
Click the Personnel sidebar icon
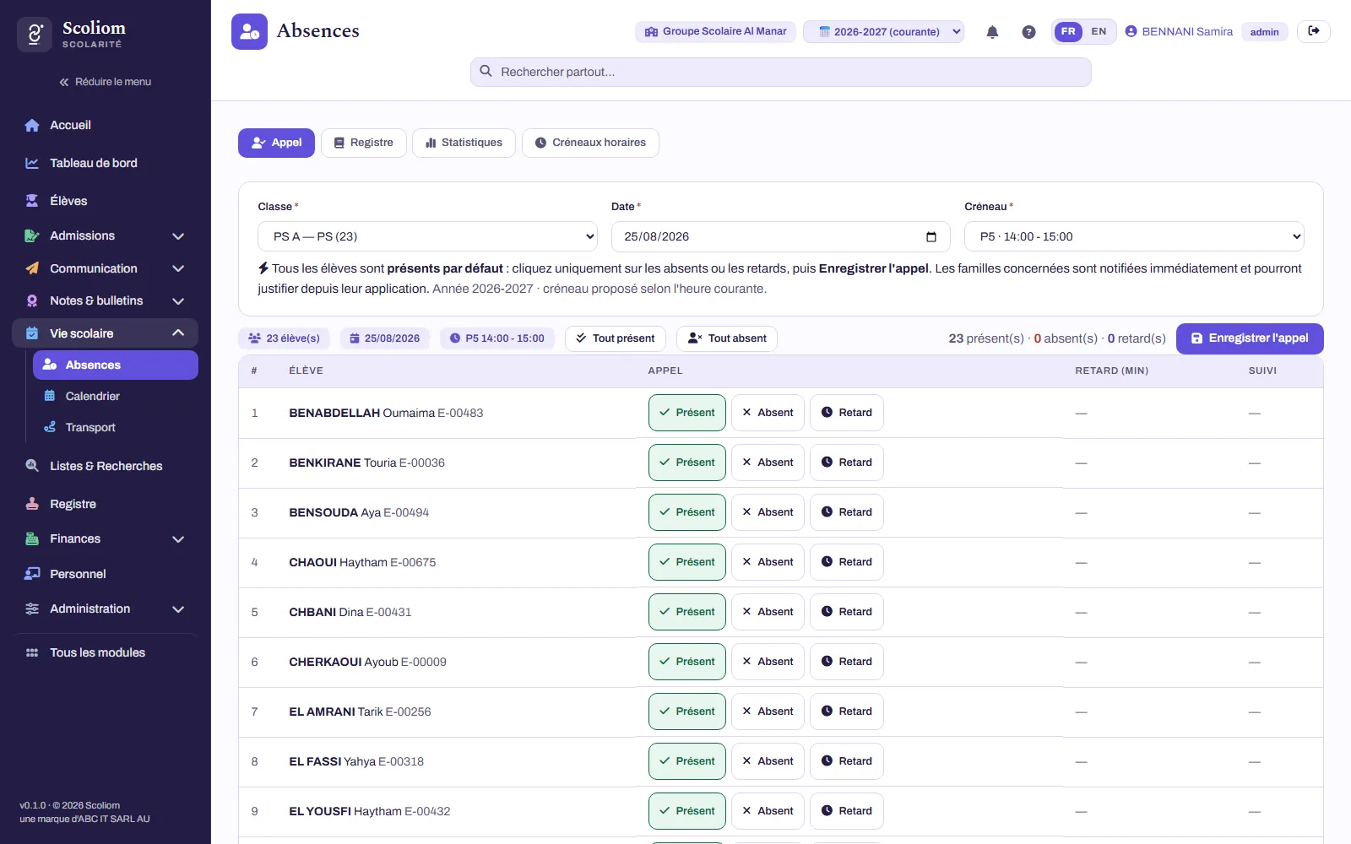click(32, 574)
